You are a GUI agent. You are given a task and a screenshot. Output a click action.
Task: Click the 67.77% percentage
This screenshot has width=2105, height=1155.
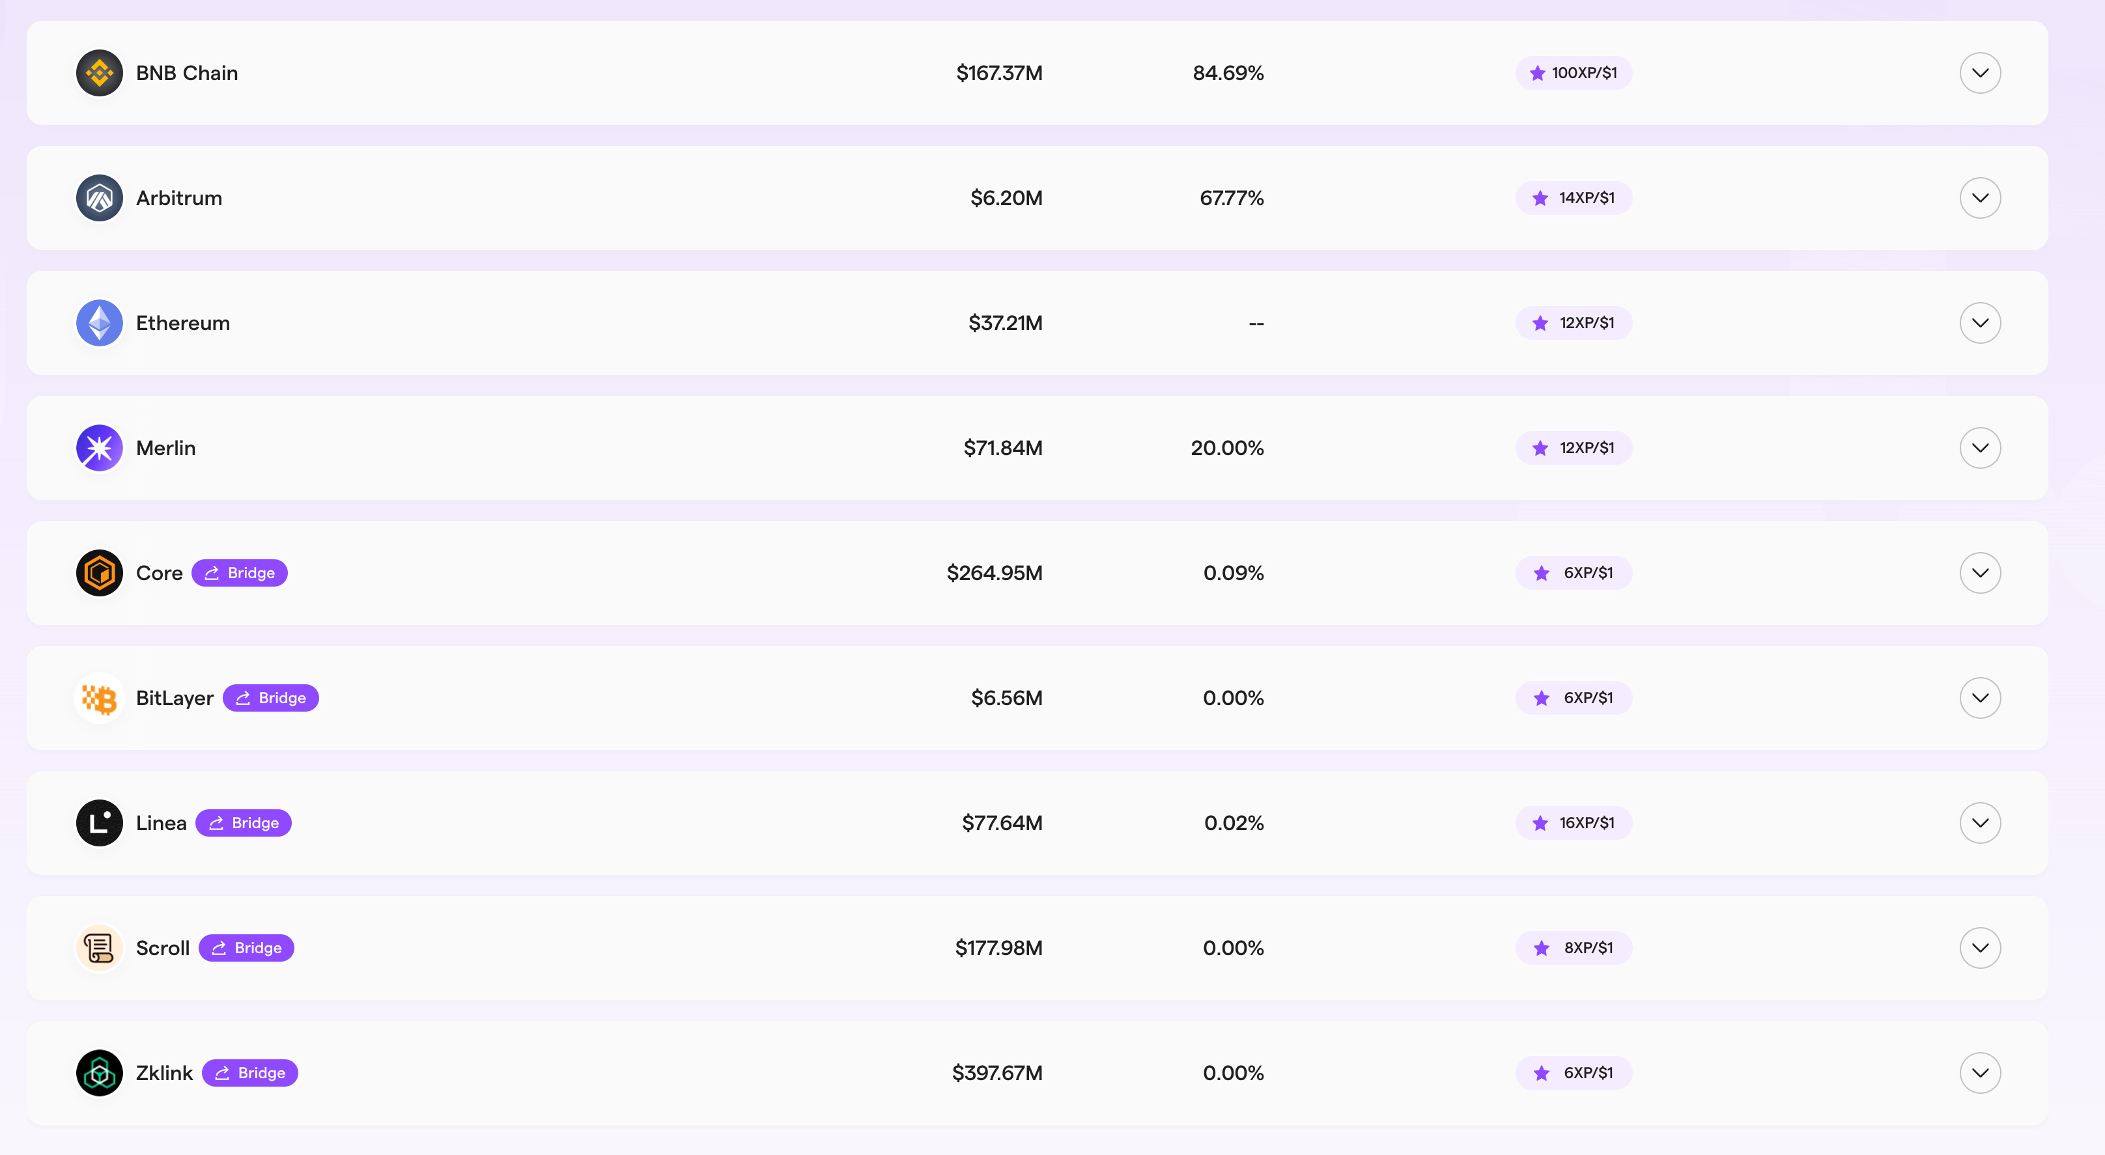pyautogui.click(x=1232, y=198)
